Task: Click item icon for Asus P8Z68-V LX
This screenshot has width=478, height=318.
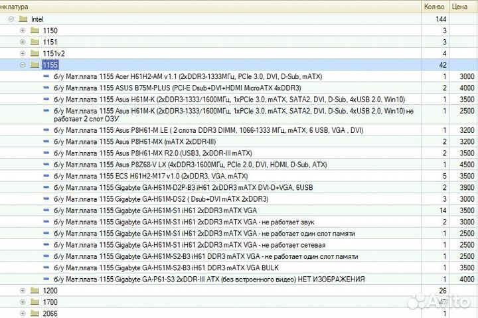Action: pos(46,164)
